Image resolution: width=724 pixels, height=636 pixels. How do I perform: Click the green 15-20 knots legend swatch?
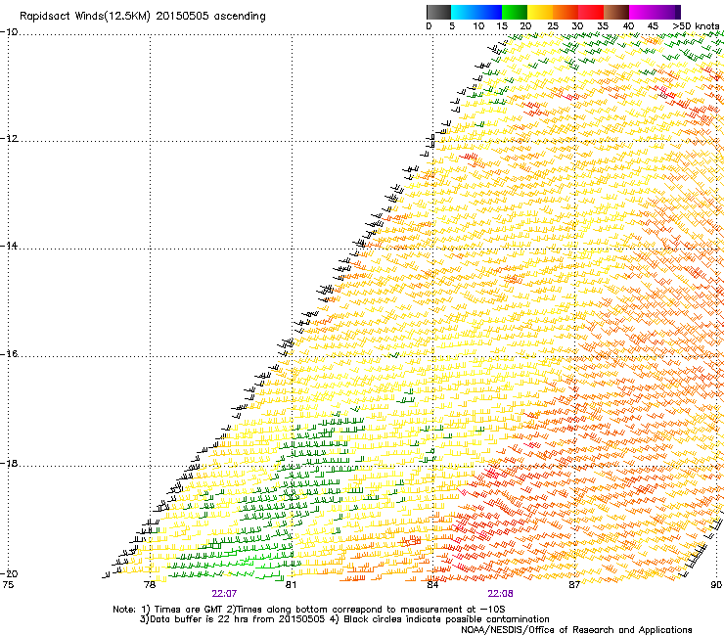(x=515, y=12)
